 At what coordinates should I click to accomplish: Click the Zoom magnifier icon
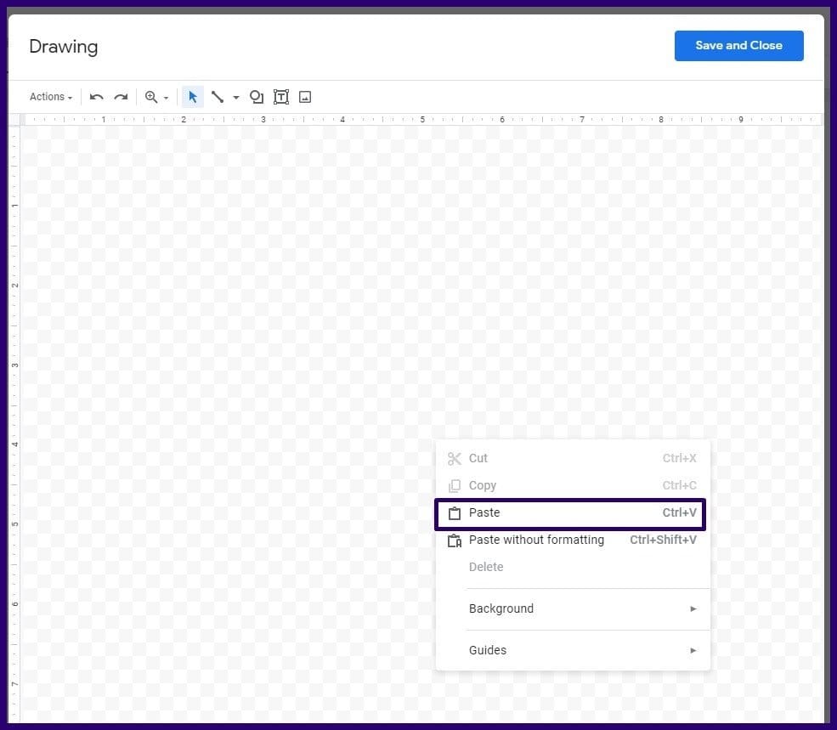(x=151, y=97)
